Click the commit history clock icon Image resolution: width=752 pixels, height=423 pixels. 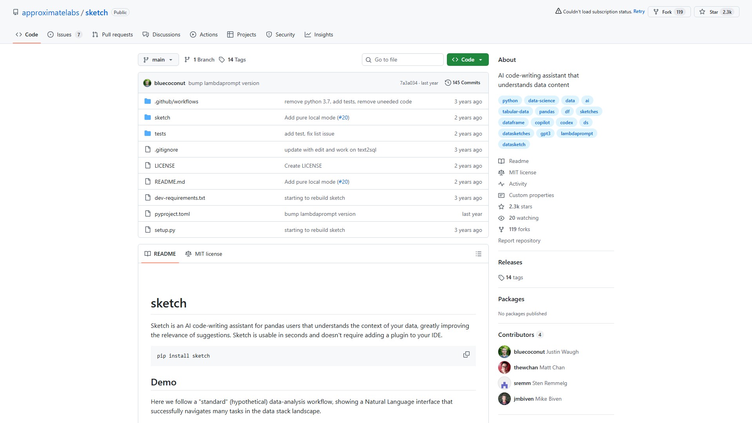(448, 83)
